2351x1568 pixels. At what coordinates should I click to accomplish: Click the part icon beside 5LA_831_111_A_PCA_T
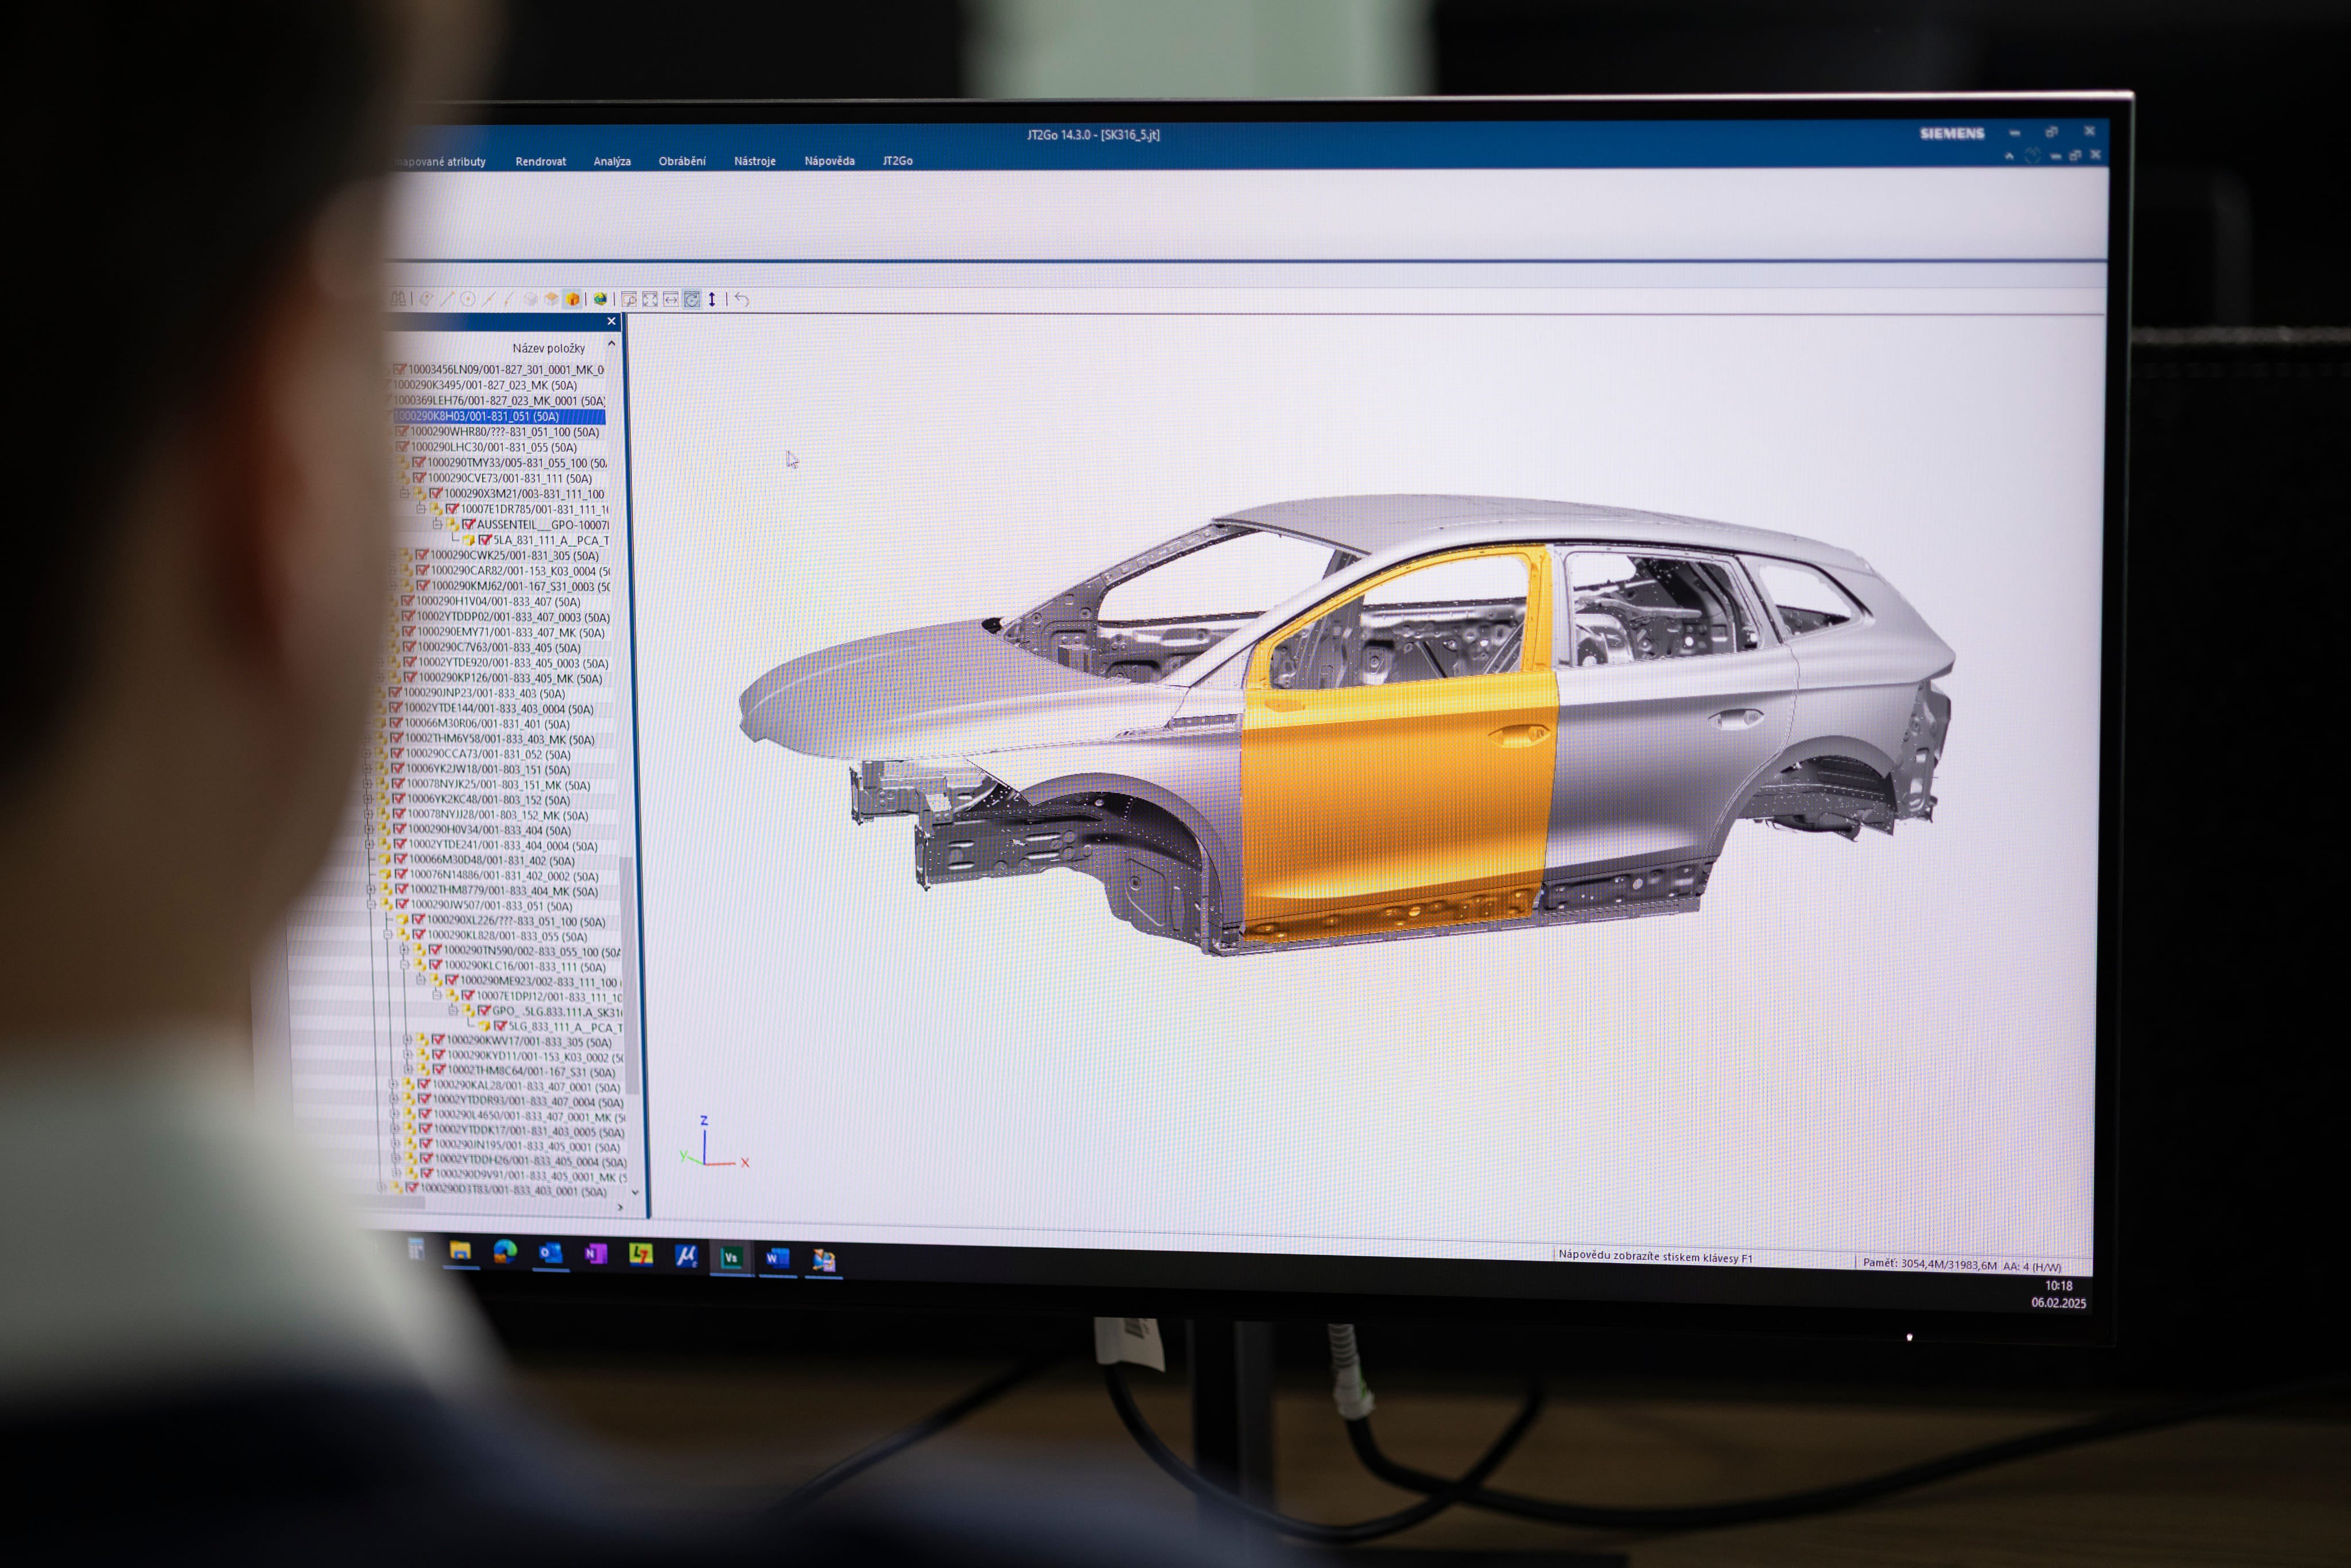(469, 540)
